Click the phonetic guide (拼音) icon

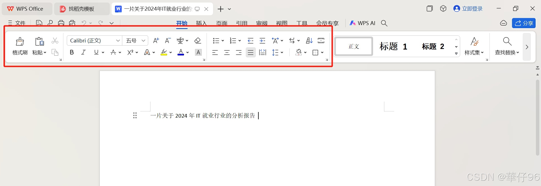180,41
